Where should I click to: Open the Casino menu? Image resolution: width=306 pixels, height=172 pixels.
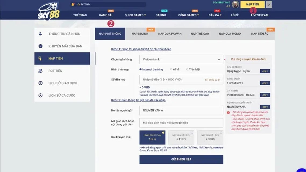(161, 15)
